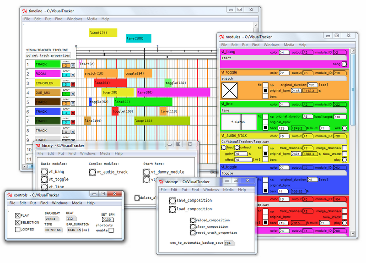Trigger the reset_track_properties bang
This screenshot has height=263, width=366.
click(193, 233)
